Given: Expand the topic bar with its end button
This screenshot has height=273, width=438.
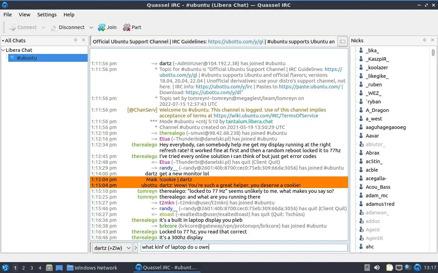Looking at the screenshot, I should (x=342, y=42).
